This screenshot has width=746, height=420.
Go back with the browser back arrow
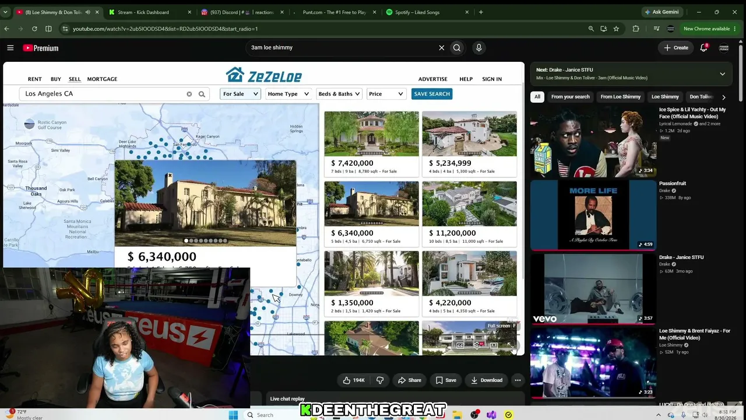[x=6, y=29]
